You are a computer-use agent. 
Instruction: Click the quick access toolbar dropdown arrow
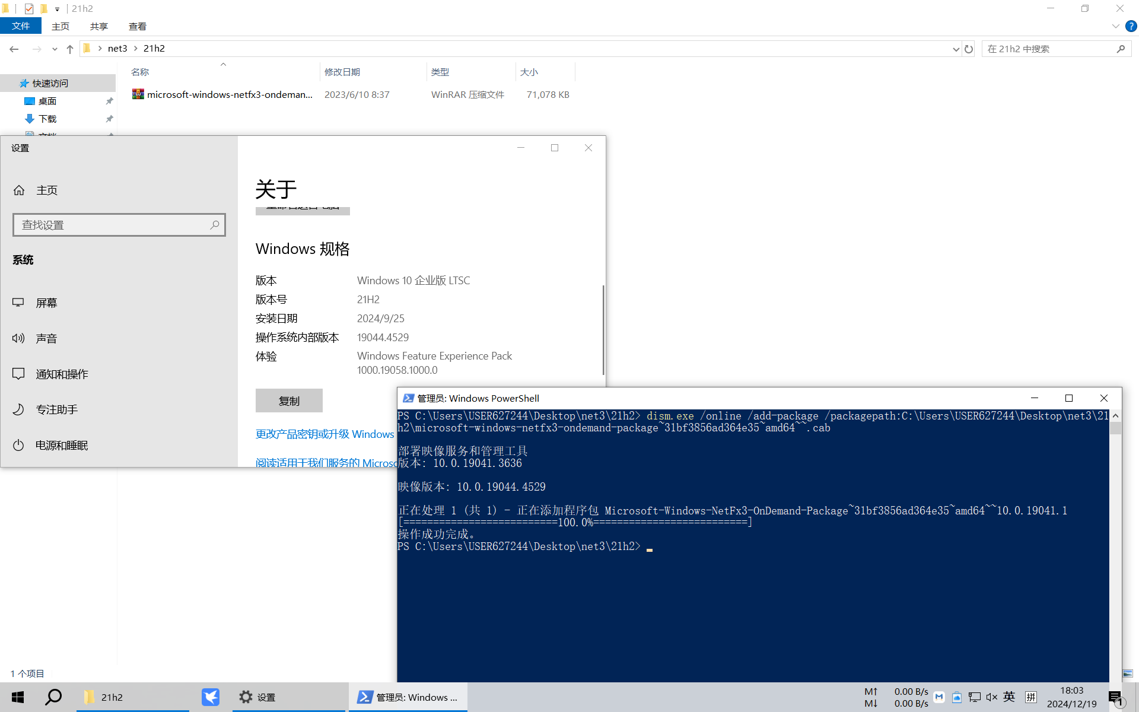57,9
